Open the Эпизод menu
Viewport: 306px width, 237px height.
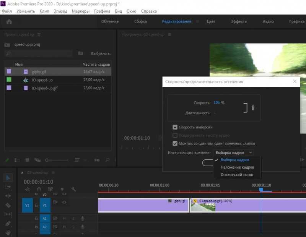click(x=60, y=11)
